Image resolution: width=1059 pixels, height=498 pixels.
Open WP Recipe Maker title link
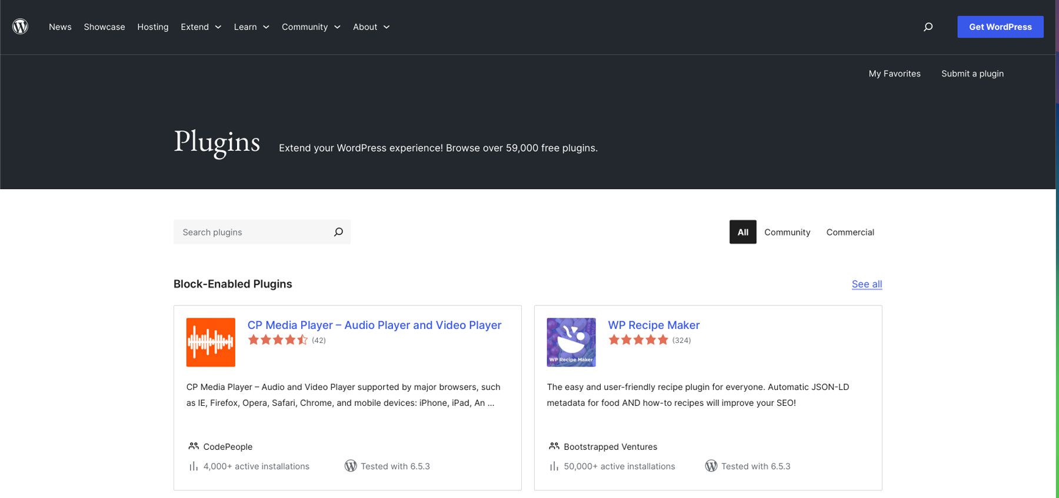(654, 325)
